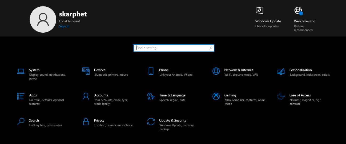
Task: Click the skarphet profile avatar picture
Action: coord(43,20)
